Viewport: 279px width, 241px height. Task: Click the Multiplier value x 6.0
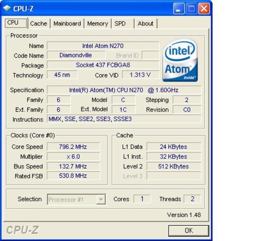point(73,157)
